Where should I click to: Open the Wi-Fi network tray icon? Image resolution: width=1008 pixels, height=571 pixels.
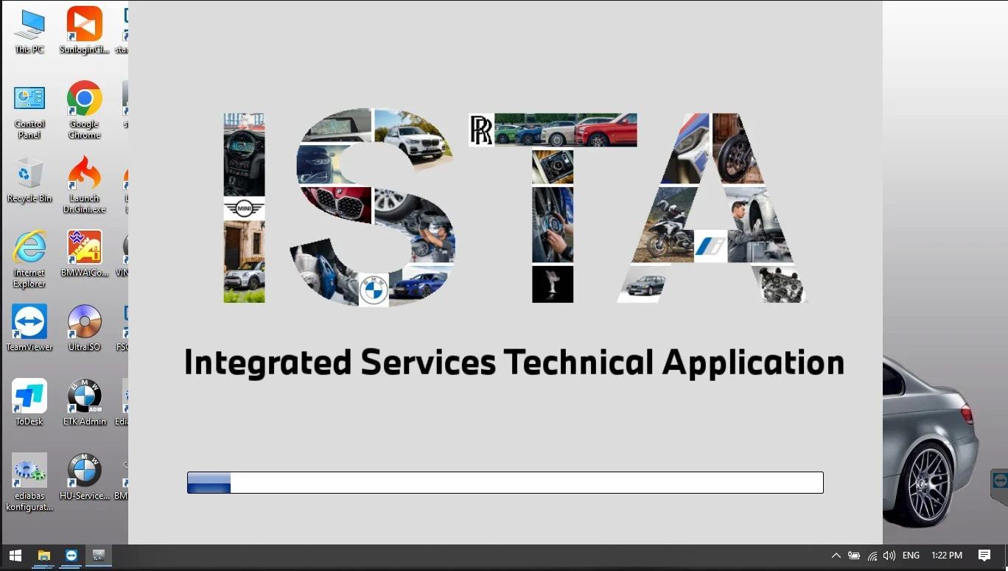coord(872,556)
